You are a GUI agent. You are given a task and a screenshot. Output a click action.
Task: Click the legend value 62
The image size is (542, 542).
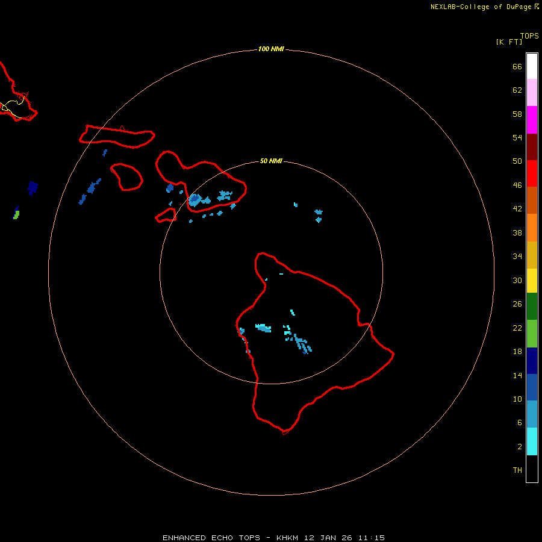tap(517, 90)
